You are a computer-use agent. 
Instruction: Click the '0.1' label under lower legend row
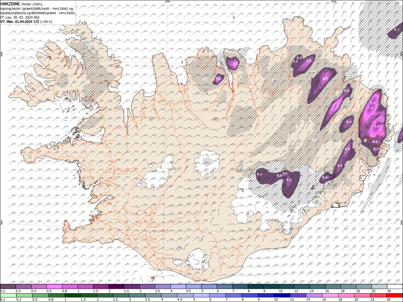(x=3, y=299)
